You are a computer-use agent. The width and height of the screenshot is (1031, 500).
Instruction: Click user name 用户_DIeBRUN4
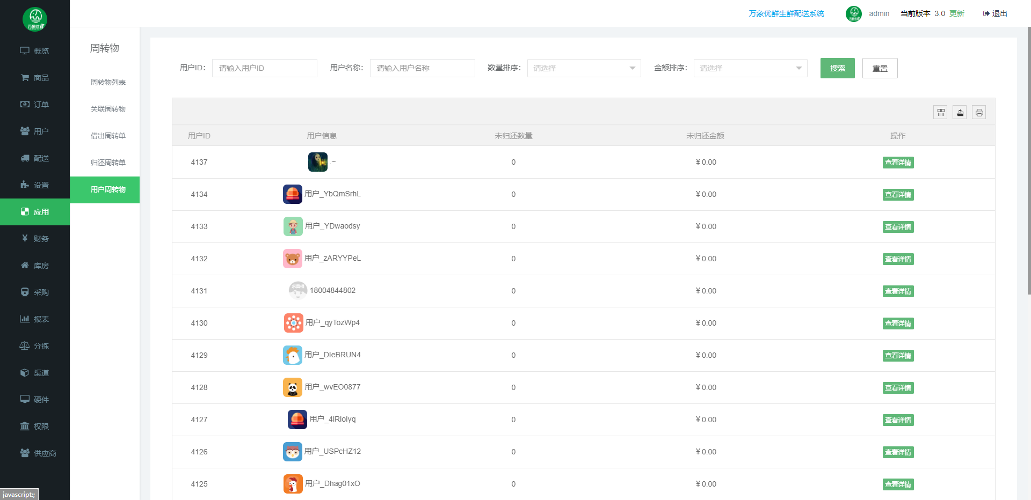coord(332,355)
